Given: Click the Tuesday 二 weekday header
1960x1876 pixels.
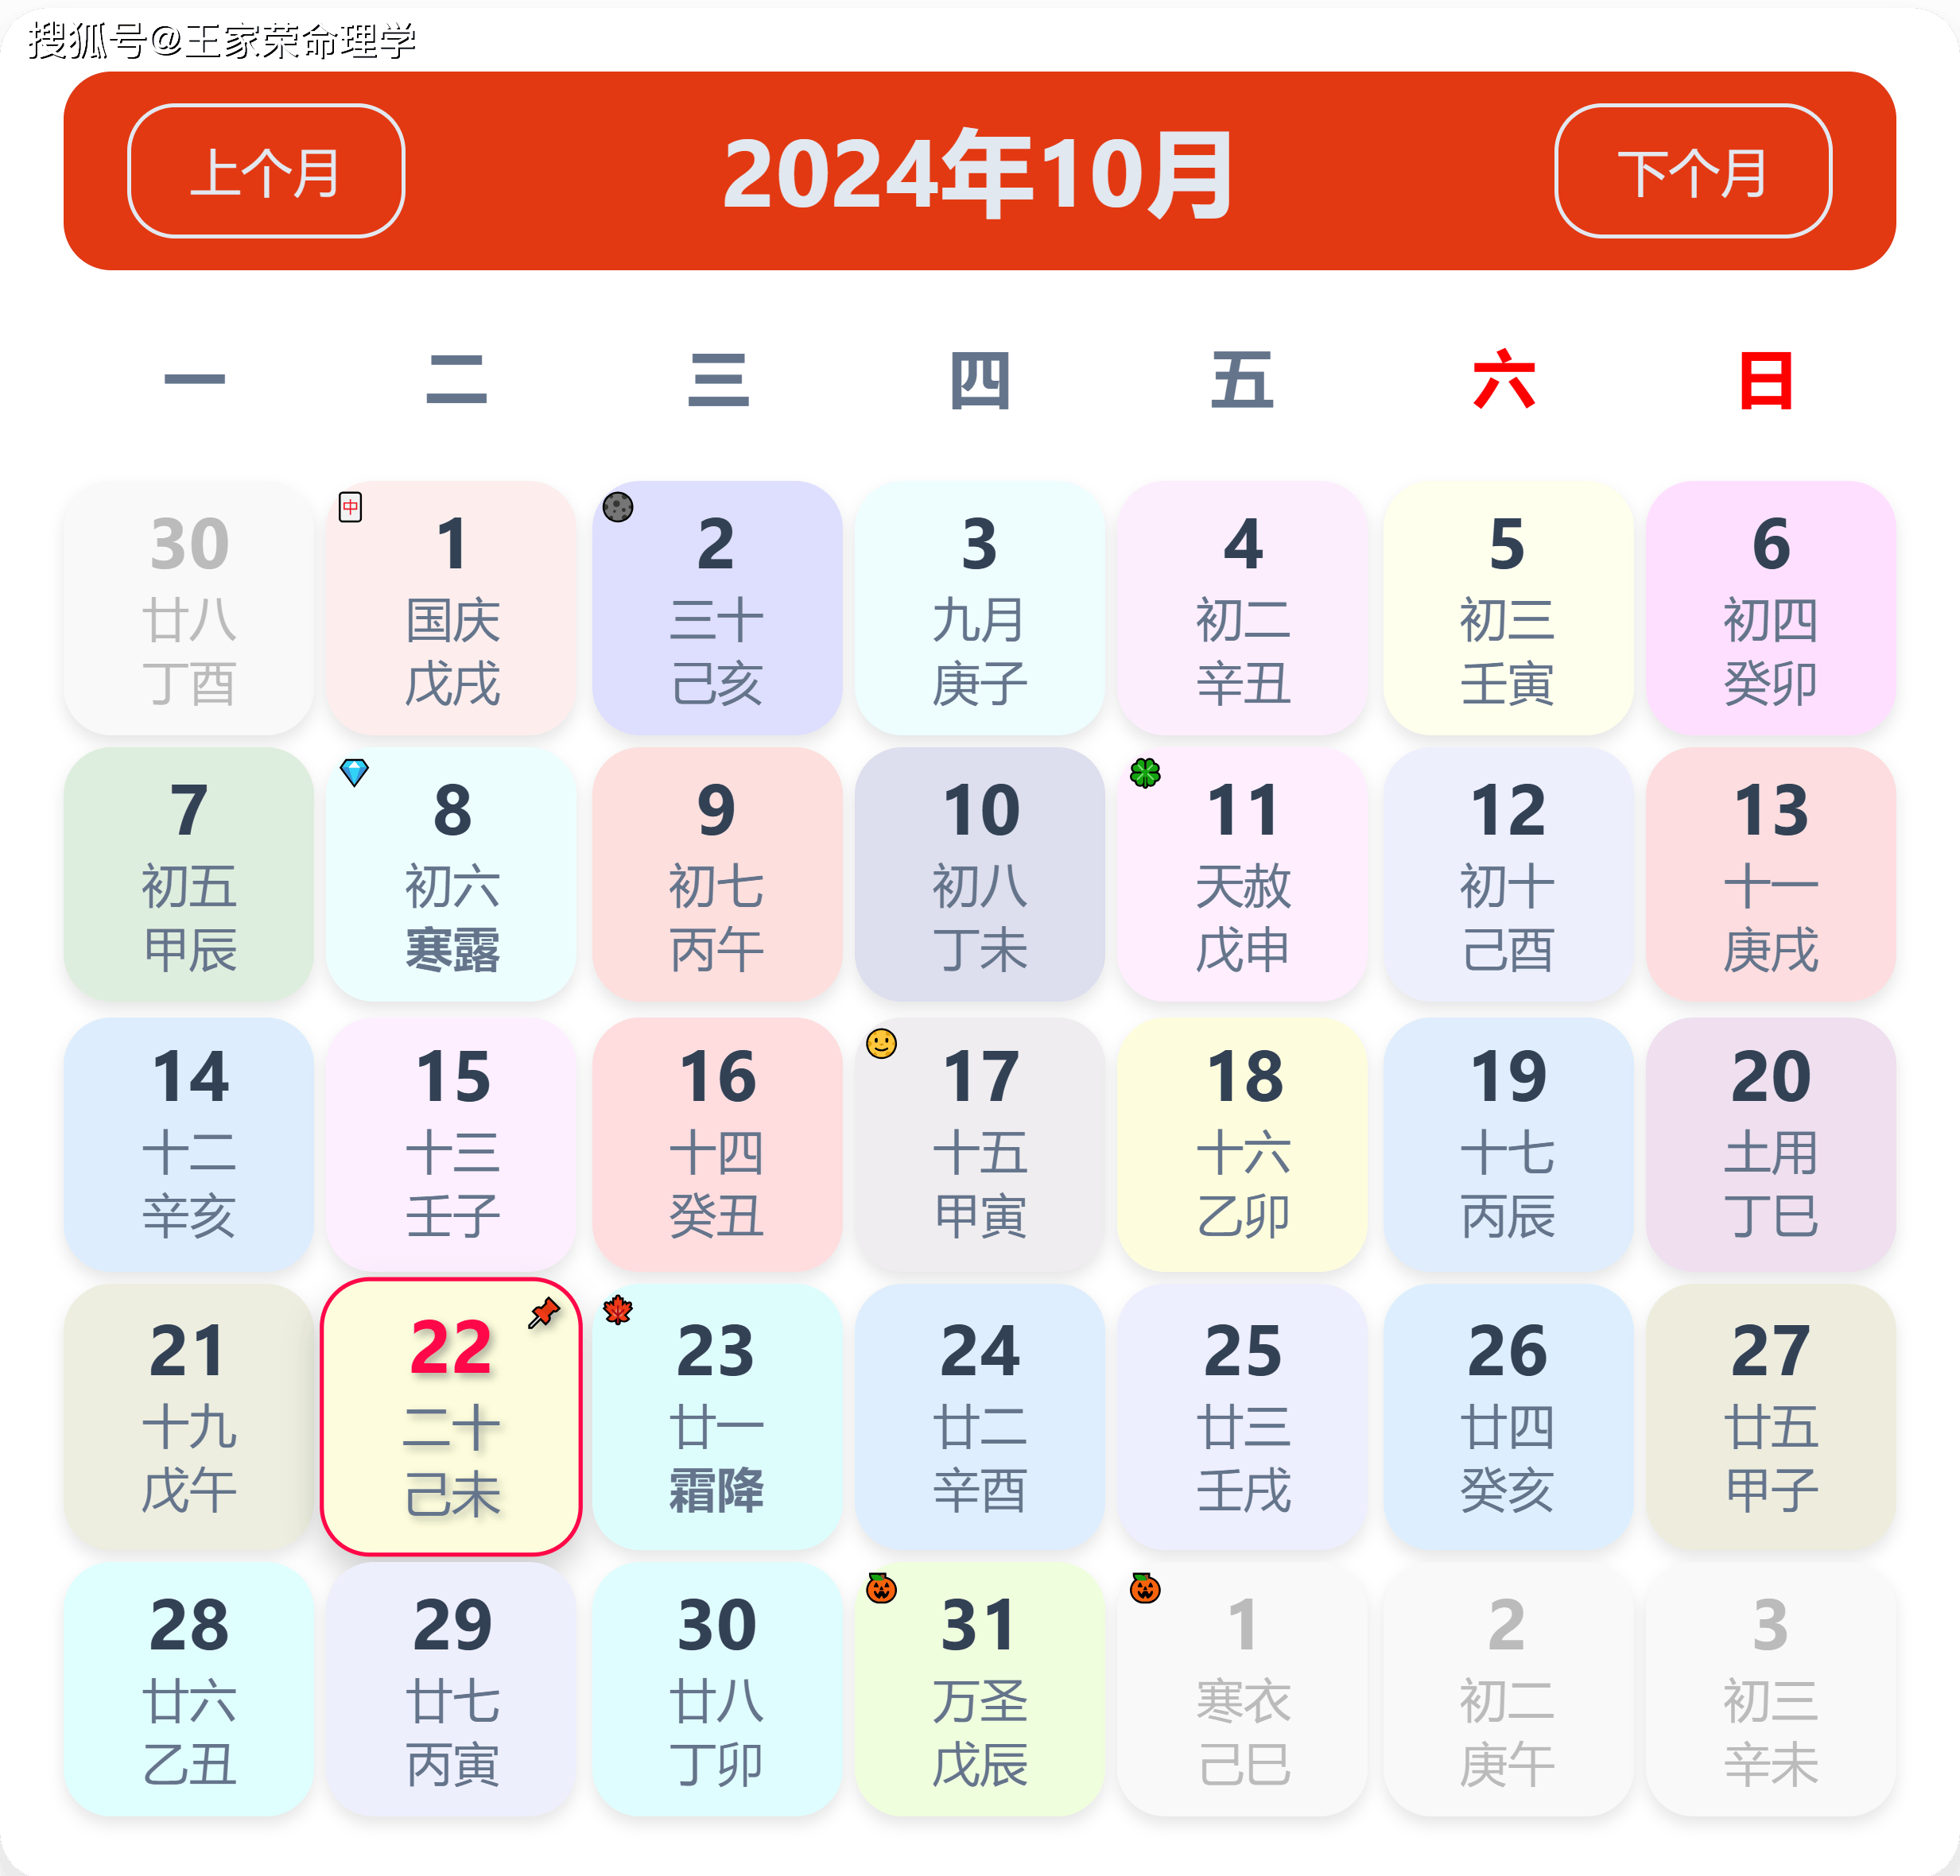Looking at the screenshot, I should click(x=456, y=379).
